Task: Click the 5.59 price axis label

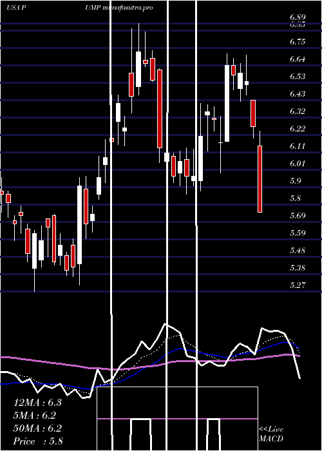Action: point(298,233)
